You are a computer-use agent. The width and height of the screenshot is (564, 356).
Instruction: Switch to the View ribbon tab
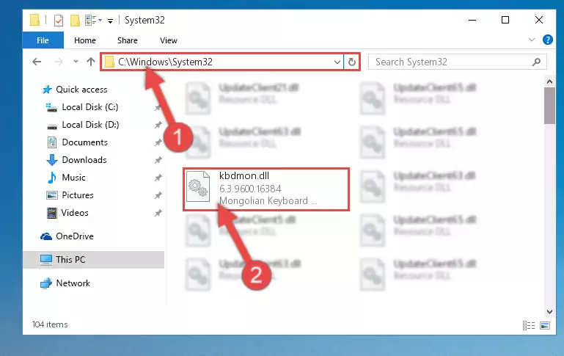pos(169,40)
